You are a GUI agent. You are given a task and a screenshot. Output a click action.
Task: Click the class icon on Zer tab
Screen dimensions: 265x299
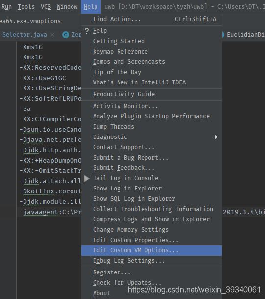[x=66, y=35]
